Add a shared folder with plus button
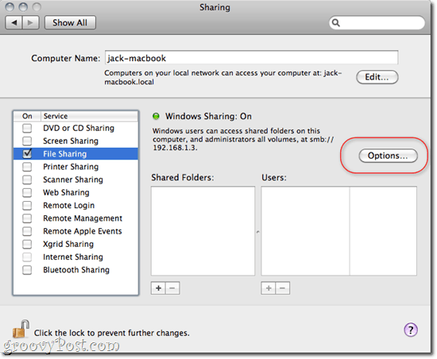Screen dimensions: 437x359 pos(158,288)
